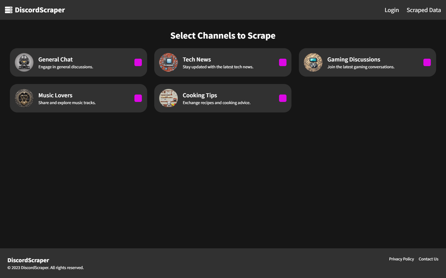This screenshot has height=278, width=446.
Task: Click the DiscordScraper logo in the footer
Action: click(28, 260)
